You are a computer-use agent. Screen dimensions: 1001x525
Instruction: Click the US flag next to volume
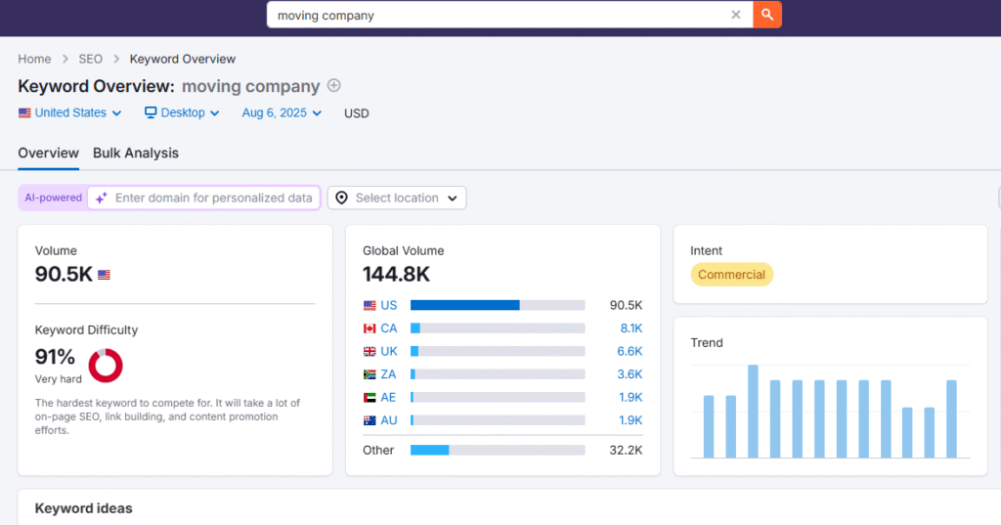tap(104, 276)
